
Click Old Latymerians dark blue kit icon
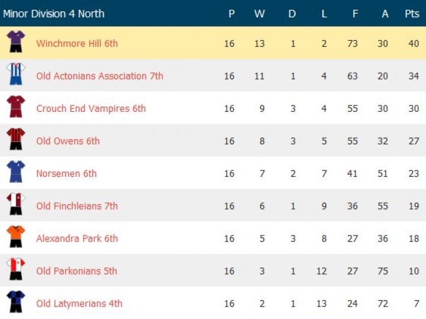pyautogui.click(x=15, y=302)
